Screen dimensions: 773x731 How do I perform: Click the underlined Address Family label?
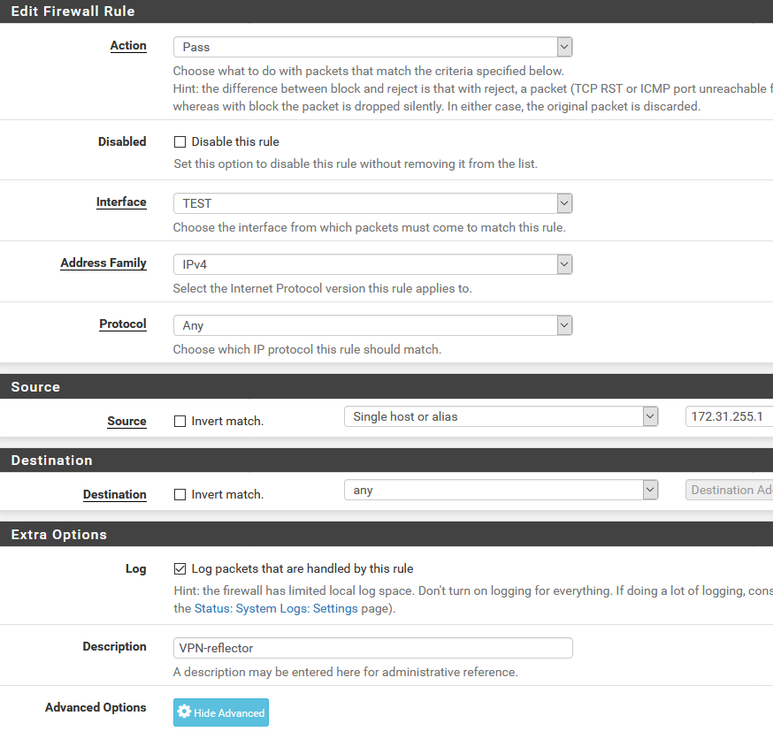click(x=103, y=263)
